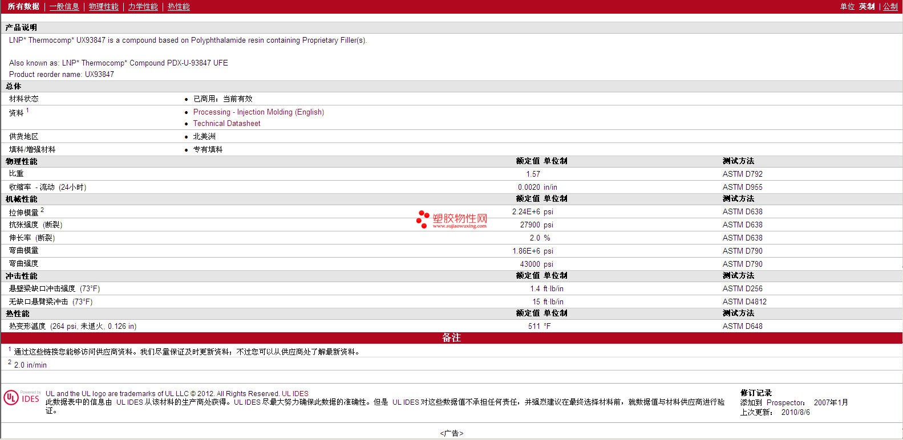Click the <广告> placeholder text
This screenshot has height=440, width=903.
tap(451, 434)
